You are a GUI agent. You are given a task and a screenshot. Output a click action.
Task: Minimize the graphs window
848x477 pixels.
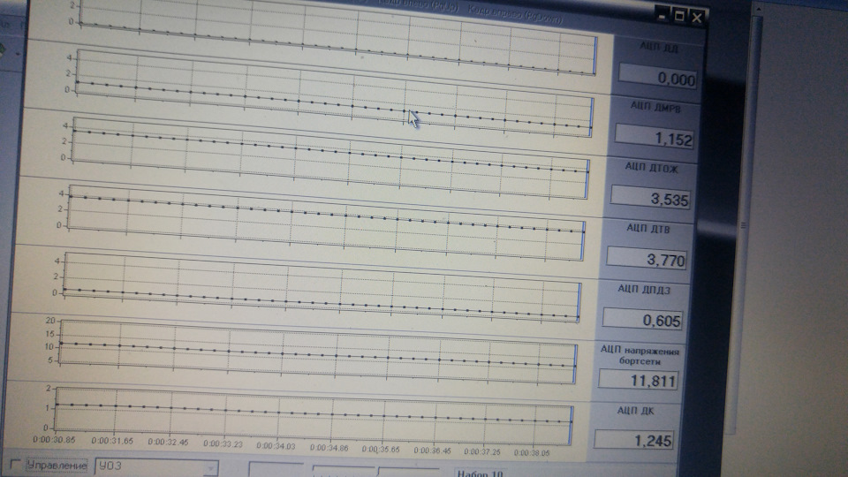662,15
